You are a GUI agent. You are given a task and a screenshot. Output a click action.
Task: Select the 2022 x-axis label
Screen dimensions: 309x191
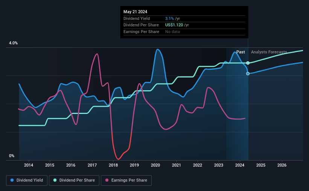coord(198,165)
